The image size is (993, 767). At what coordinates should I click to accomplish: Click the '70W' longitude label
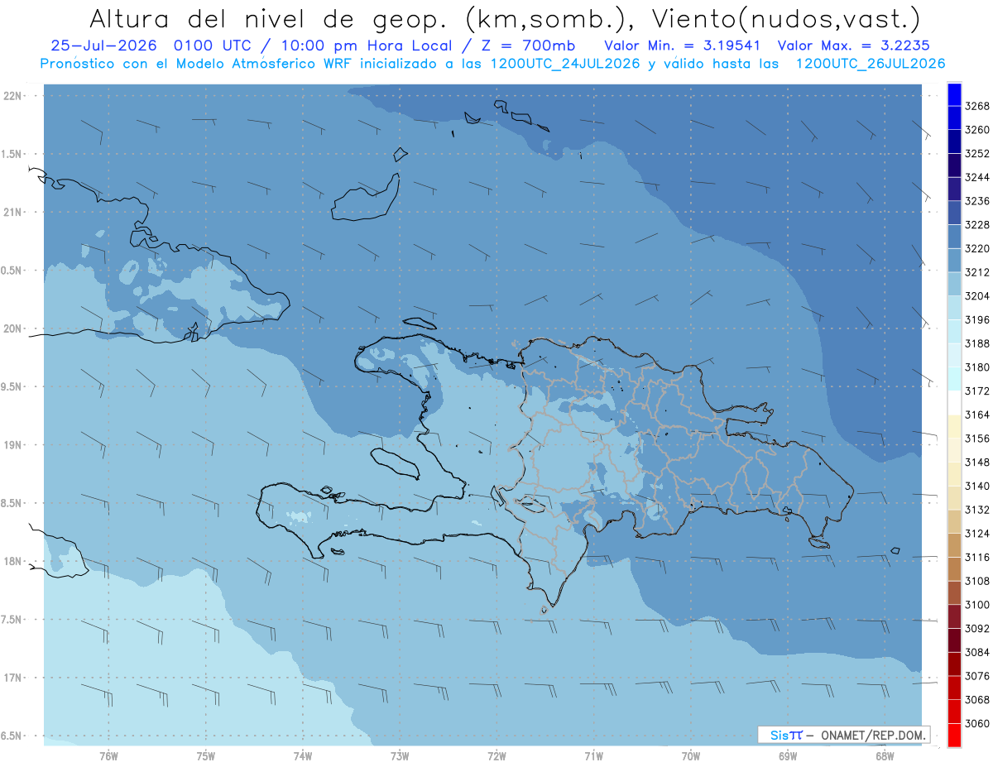tap(691, 756)
